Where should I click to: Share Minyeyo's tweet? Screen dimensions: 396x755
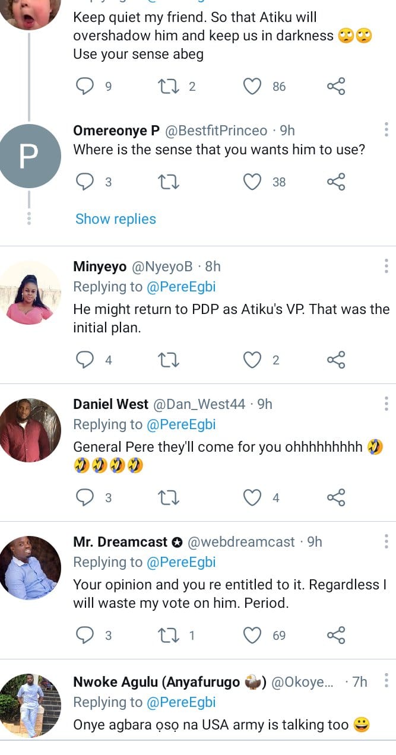336,360
